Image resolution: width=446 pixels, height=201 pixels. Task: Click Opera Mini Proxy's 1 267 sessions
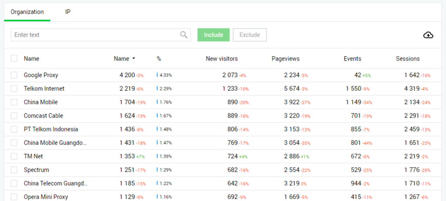coord(412,197)
